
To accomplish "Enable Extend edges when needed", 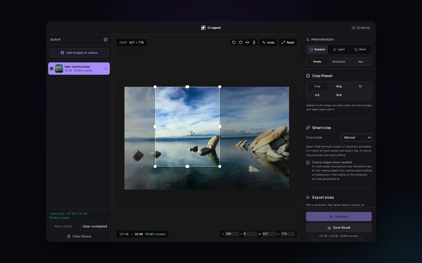I will [x=308, y=163].
